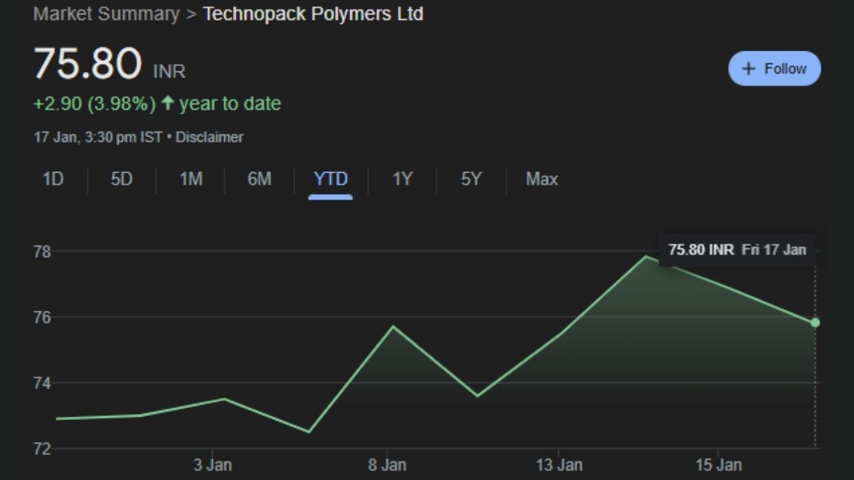Image resolution: width=854 pixels, height=480 pixels.
Task: Click the Follow button
Action: pyautogui.click(x=774, y=69)
